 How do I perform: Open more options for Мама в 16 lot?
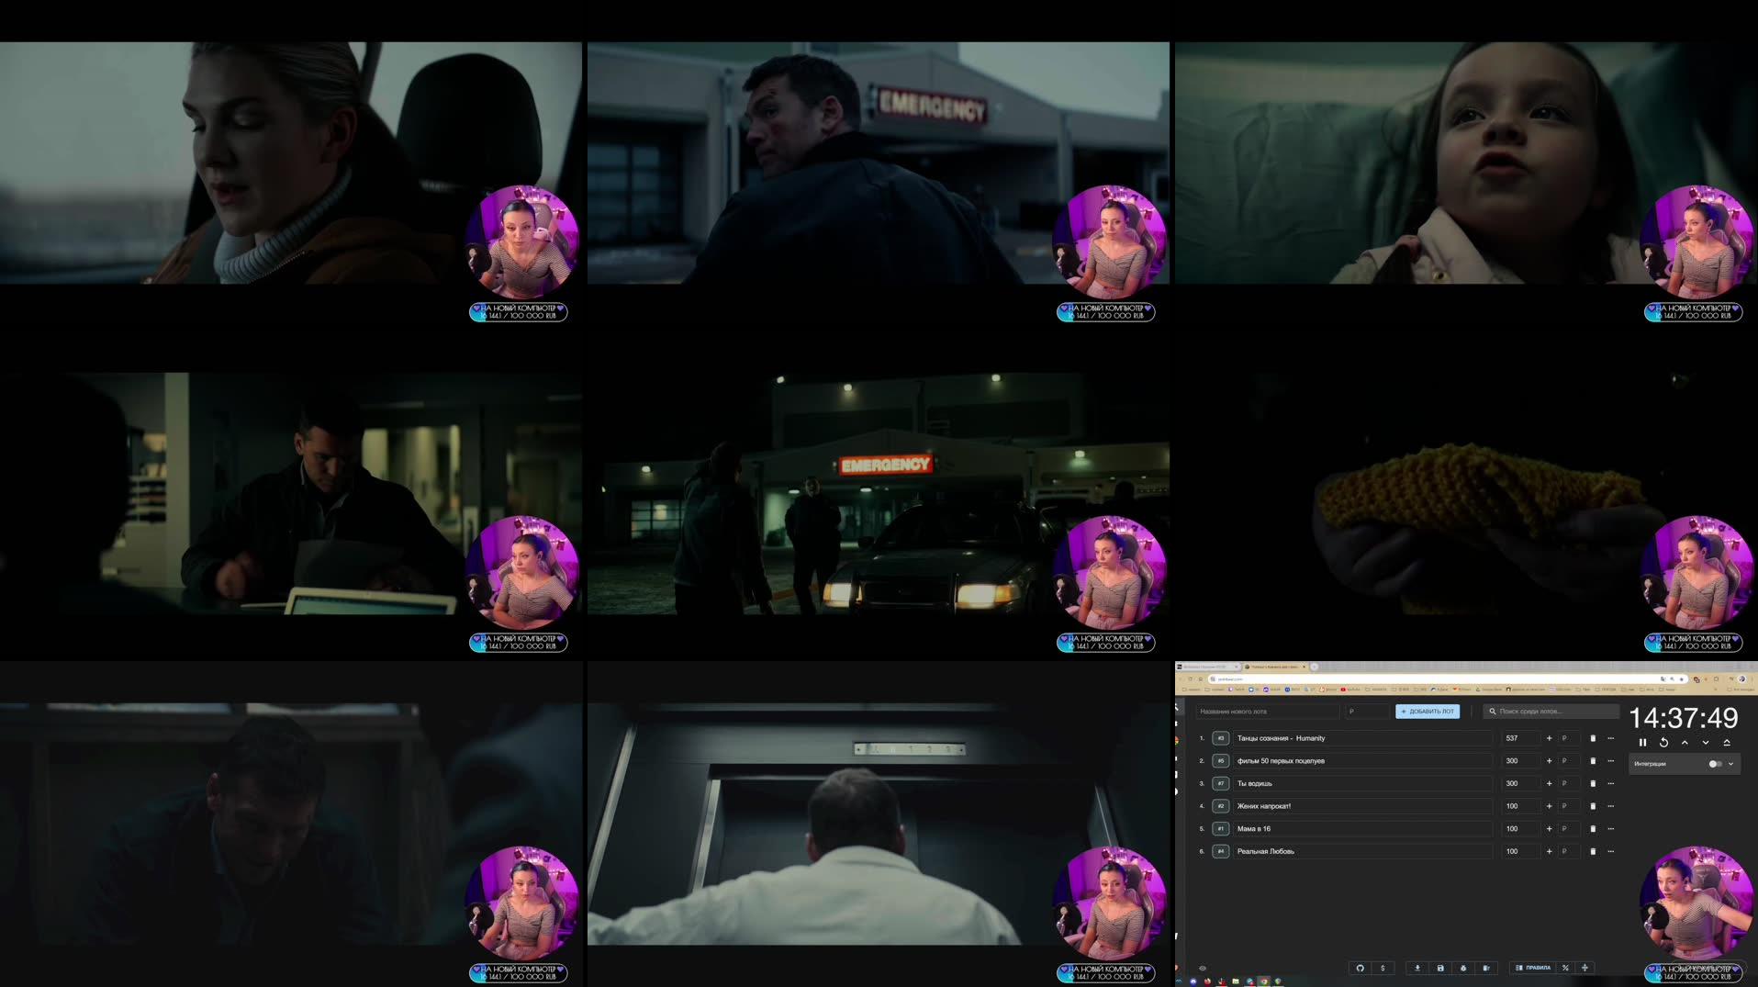click(x=1610, y=829)
